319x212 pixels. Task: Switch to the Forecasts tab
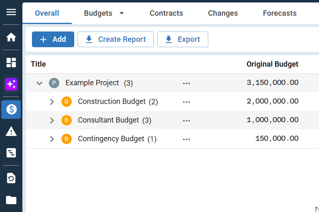280,13
